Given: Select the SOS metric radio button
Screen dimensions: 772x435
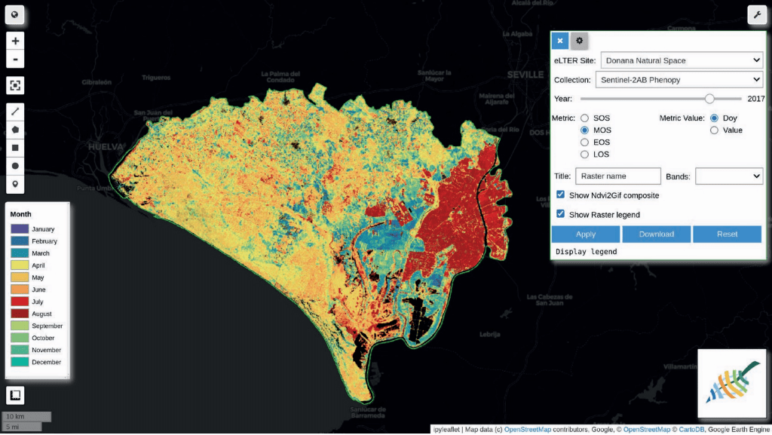Looking at the screenshot, I should point(585,118).
